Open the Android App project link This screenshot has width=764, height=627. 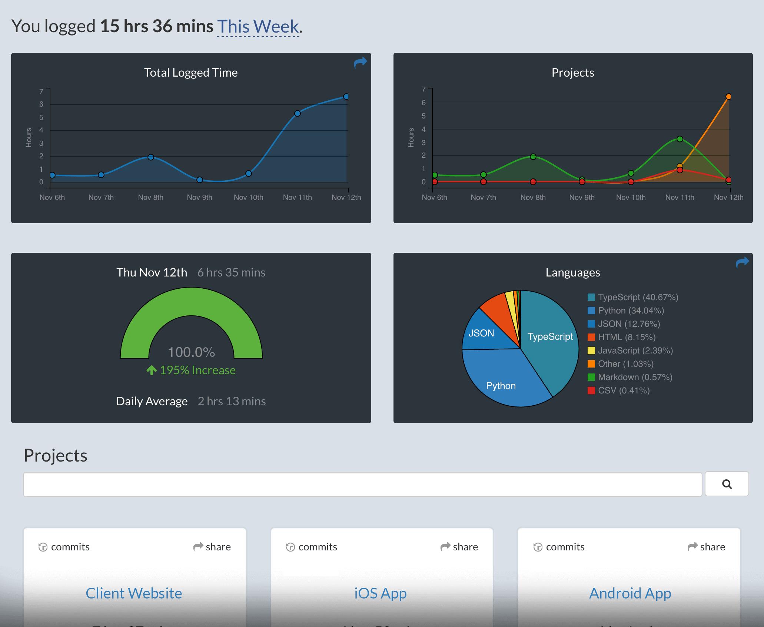click(630, 593)
